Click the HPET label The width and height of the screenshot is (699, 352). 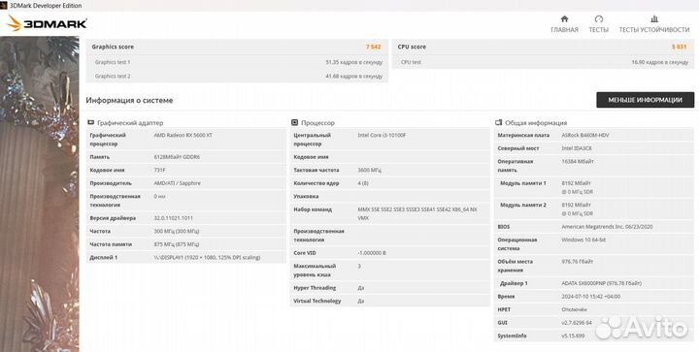tap(504, 309)
